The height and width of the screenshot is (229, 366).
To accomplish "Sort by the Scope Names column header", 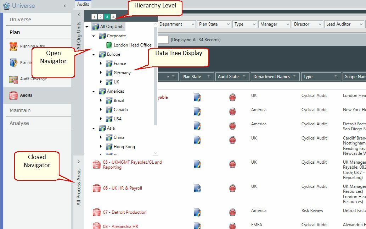I will (x=354, y=76).
